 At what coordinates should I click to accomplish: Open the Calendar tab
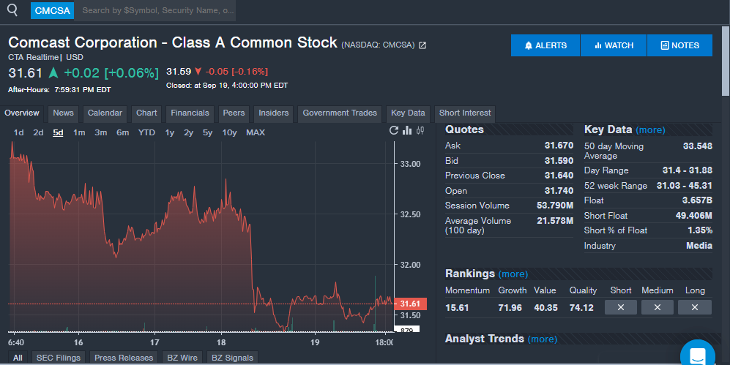(105, 113)
